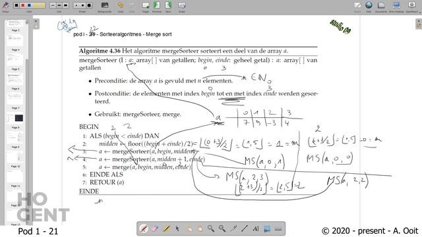The image size is (422, 237).
Task: Select the Pen tool in stylus palette
Action: [x=144, y=228]
